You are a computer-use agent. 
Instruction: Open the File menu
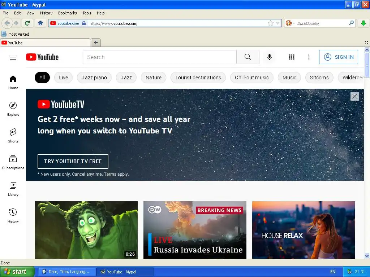[5, 13]
